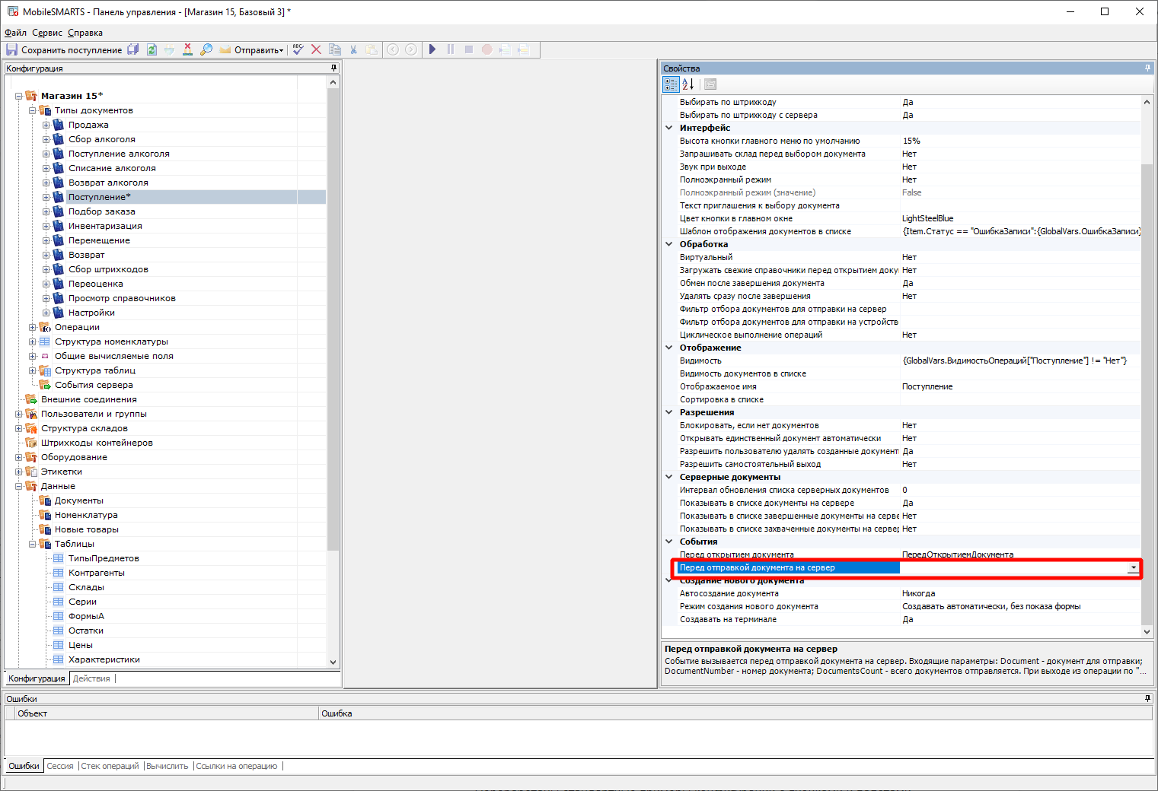Screen dimensions: 1158x791
Task: Collapse the Интерфейс property category
Action: (x=669, y=128)
